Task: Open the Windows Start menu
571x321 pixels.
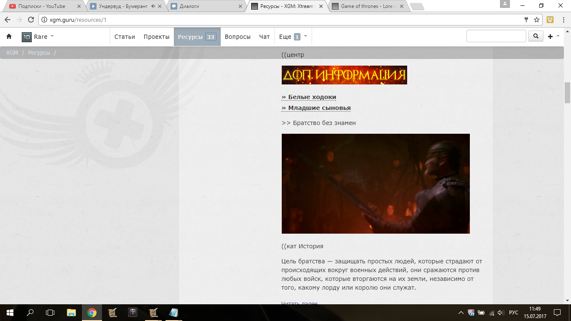Action: coord(10,313)
